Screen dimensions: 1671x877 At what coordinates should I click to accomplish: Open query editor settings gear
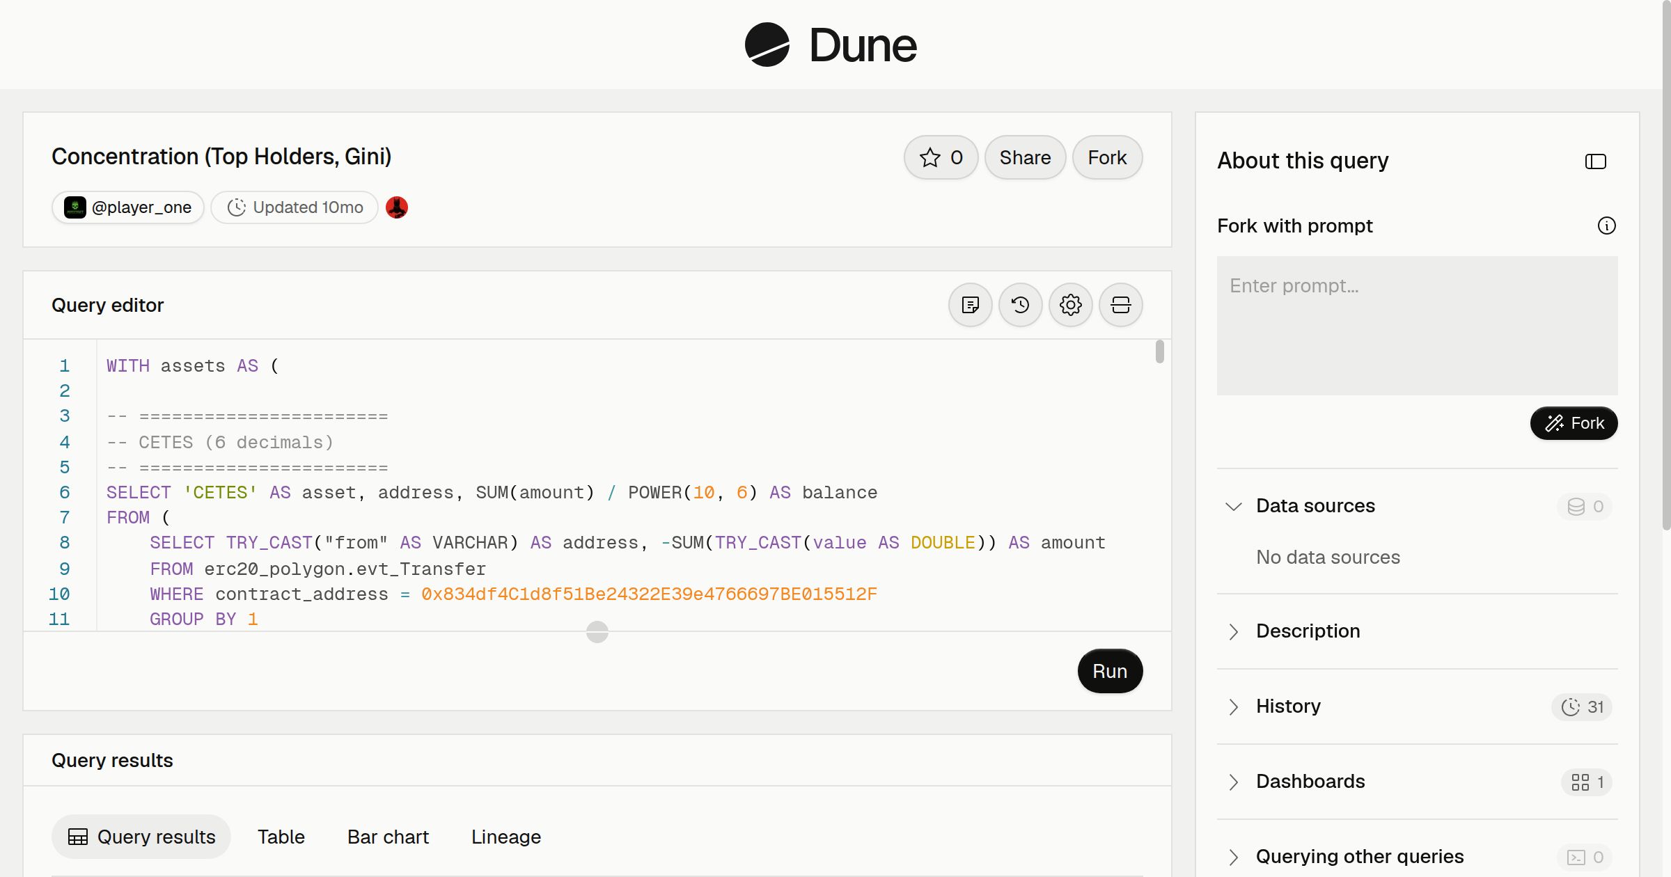[1071, 305]
